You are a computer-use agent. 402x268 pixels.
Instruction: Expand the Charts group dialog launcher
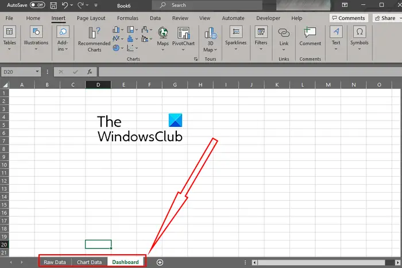pos(196,59)
